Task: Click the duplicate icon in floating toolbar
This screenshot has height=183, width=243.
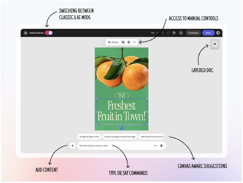Action: click(123, 42)
